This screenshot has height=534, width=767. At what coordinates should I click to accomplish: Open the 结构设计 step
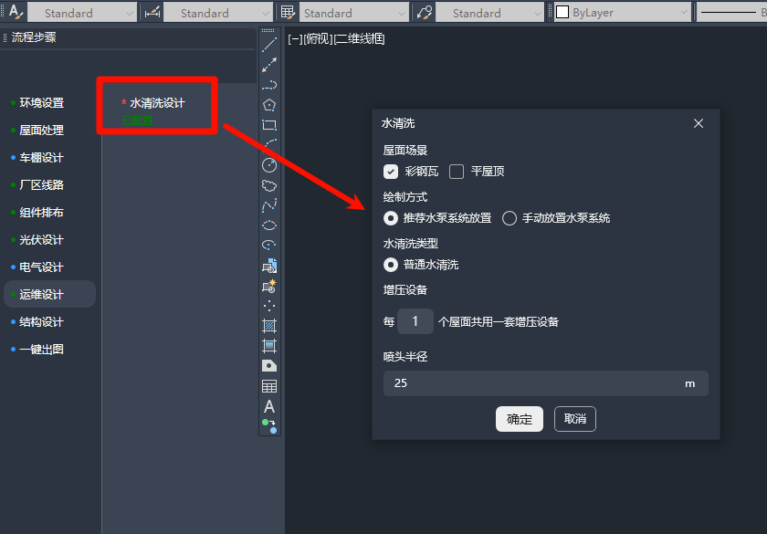[42, 322]
